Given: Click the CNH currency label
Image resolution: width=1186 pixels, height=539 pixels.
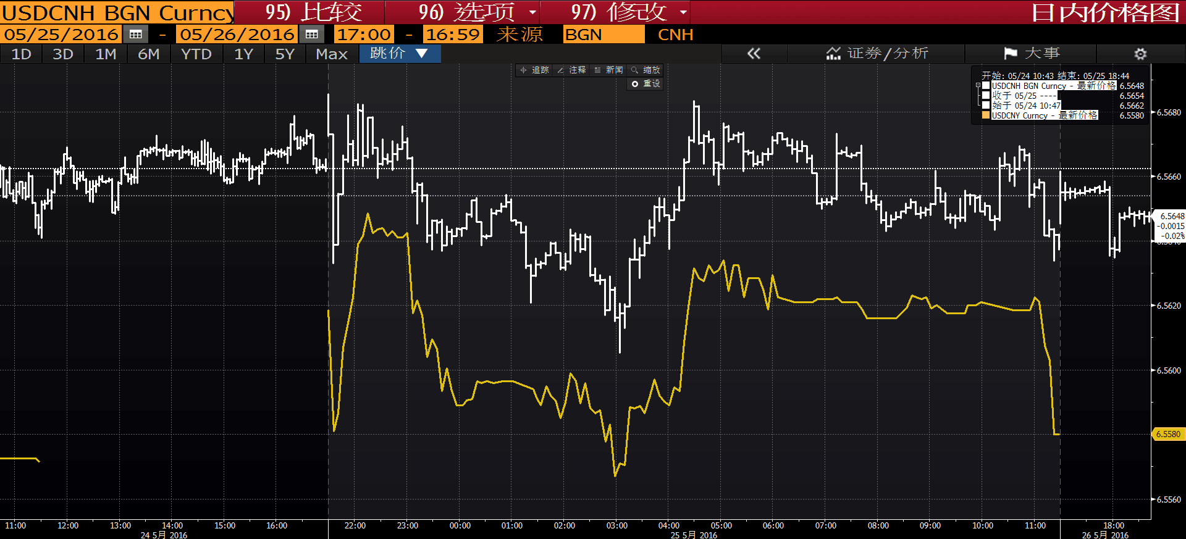Looking at the screenshot, I should [676, 35].
